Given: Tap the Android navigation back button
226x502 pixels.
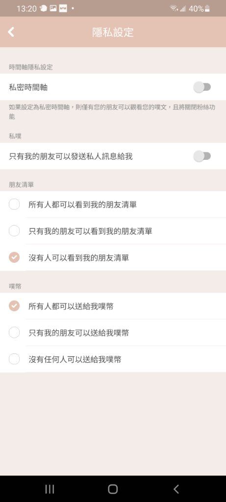Looking at the screenshot, I should (x=176, y=489).
